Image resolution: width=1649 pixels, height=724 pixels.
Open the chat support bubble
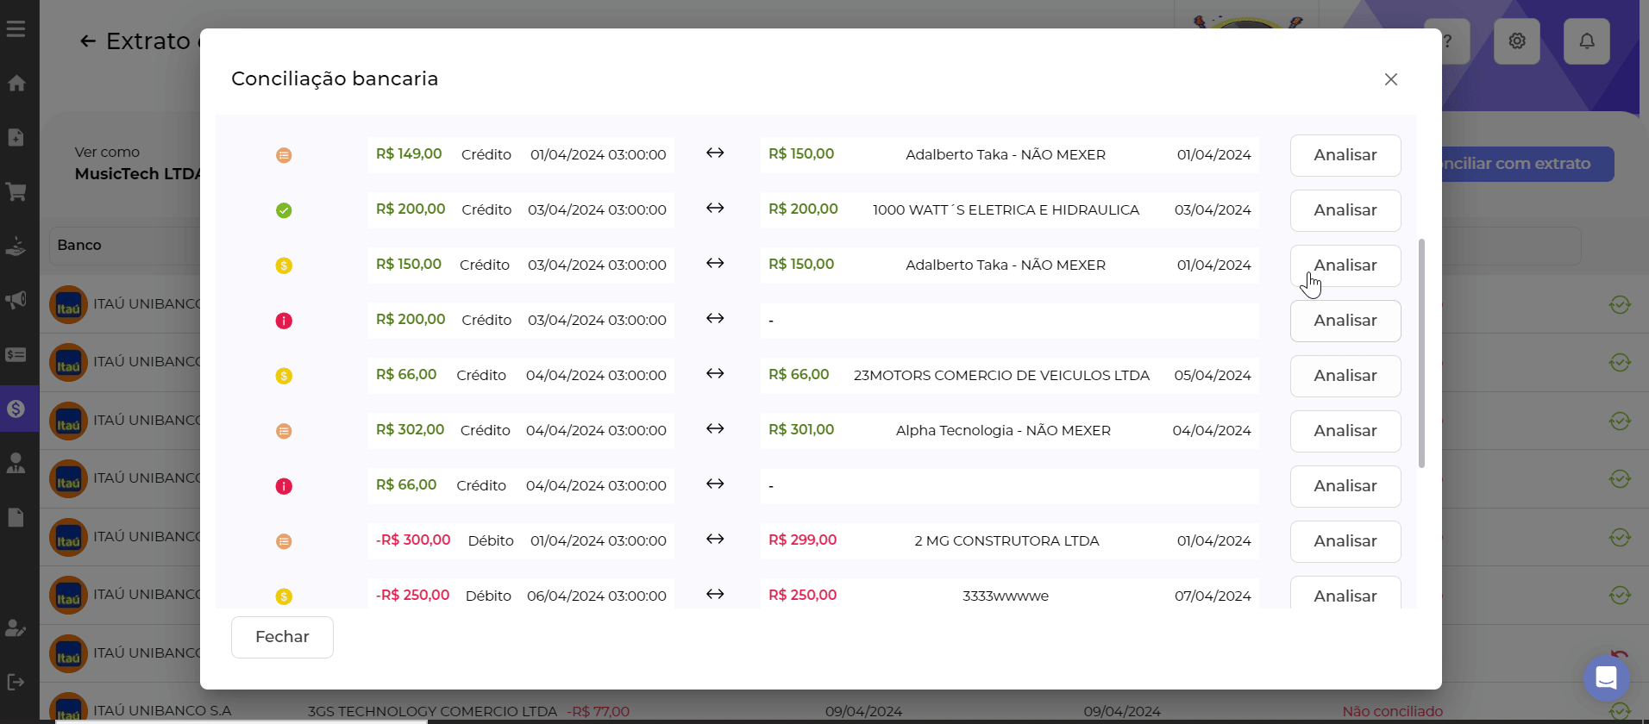[1605, 677]
